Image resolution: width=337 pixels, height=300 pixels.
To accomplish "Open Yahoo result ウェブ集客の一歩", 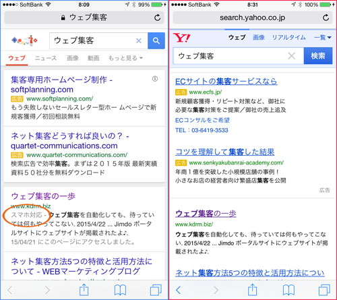I will (x=206, y=213).
